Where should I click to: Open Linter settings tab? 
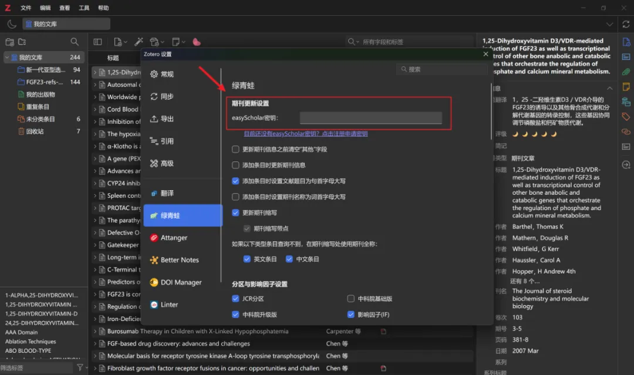tap(183, 304)
